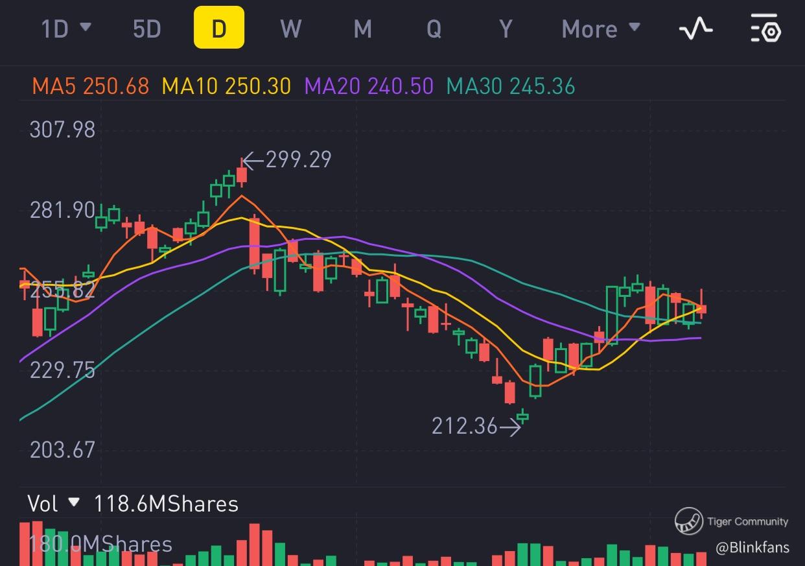The width and height of the screenshot is (805, 566).
Task: Switch to the W weekly tab
Action: point(291,29)
